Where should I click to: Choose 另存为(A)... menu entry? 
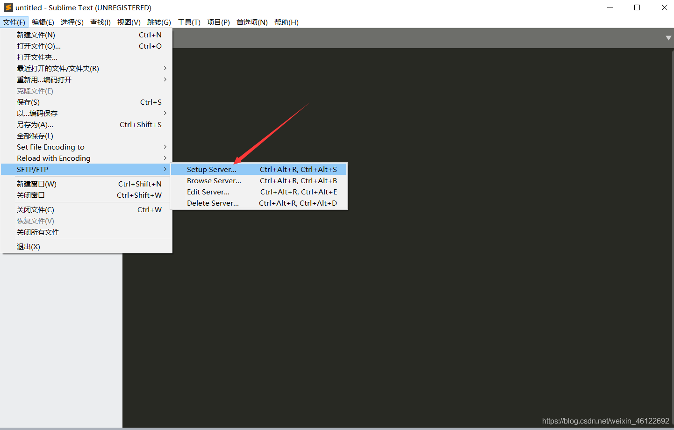pyautogui.click(x=86, y=125)
